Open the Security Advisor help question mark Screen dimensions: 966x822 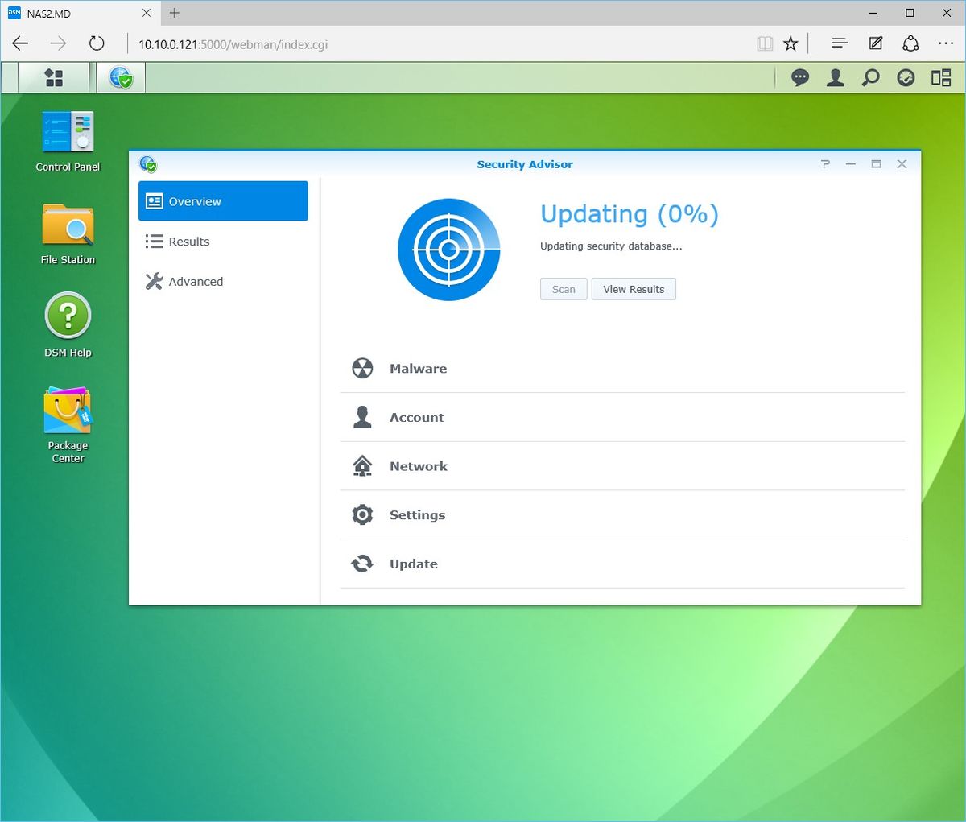825,164
